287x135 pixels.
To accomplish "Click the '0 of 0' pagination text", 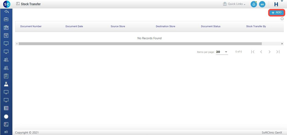I will (239, 52).
